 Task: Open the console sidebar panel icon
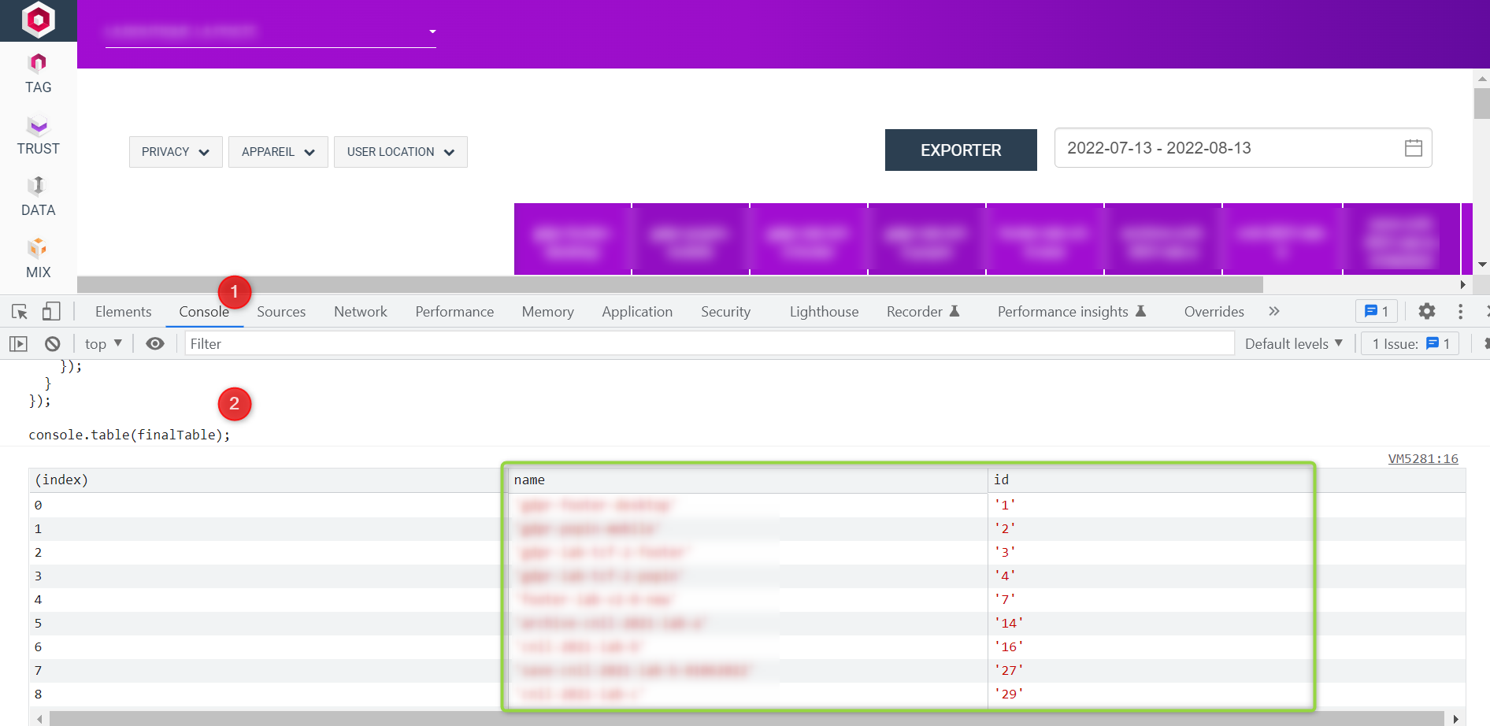point(18,343)
